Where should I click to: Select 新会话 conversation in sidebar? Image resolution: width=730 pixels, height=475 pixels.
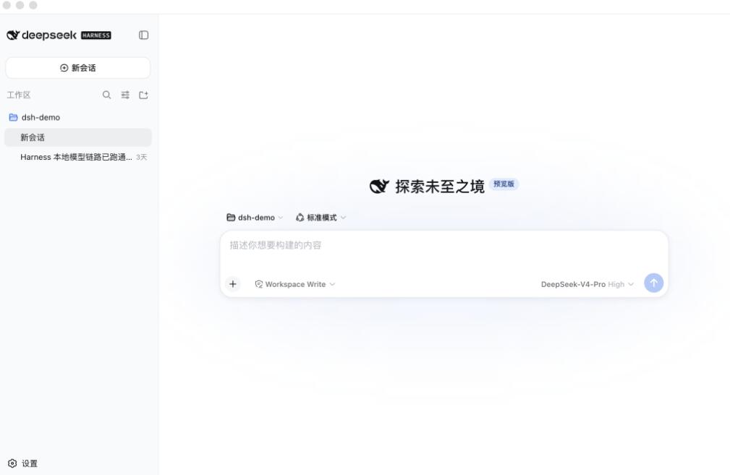[77, 137]
